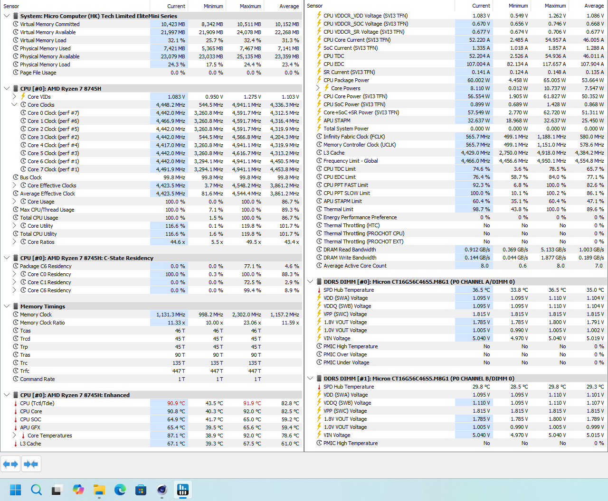Click the Current column header in the right pane
The width and height of the screenshot is (608, 501).
click(474, 6)
